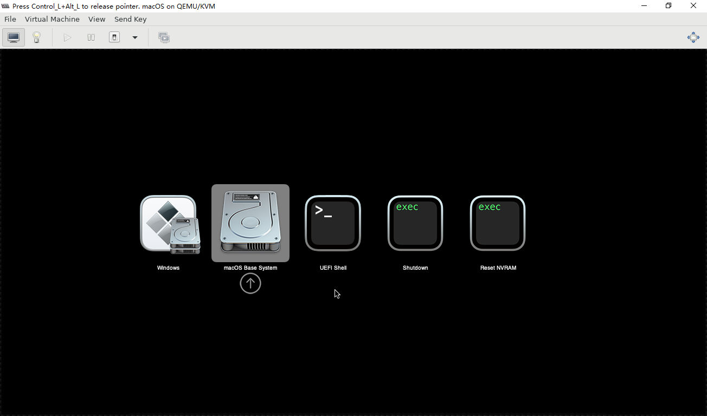Shut down the virtual machine from toolbar

point(114,37)
